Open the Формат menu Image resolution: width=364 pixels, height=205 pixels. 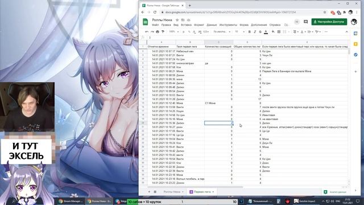click(199, 25)
